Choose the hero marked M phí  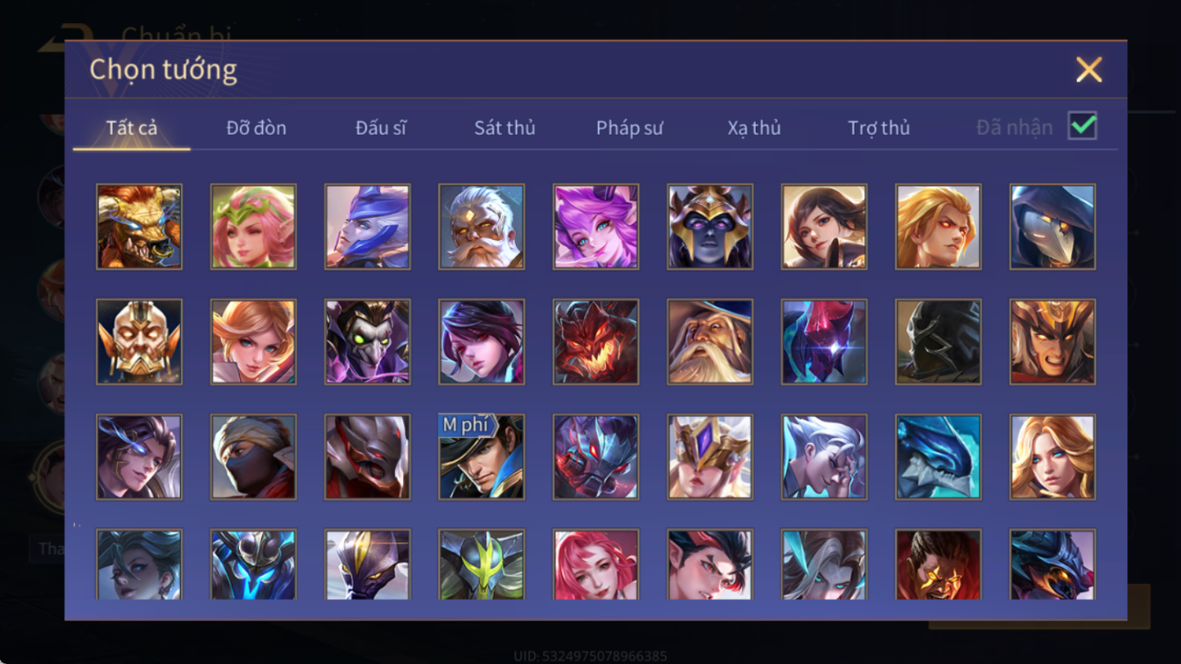coord(482,457)
